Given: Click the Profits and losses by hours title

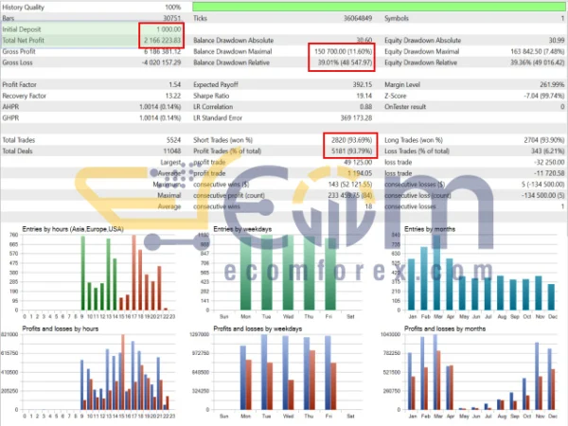Looking at the screenshot, I should 61,328.
